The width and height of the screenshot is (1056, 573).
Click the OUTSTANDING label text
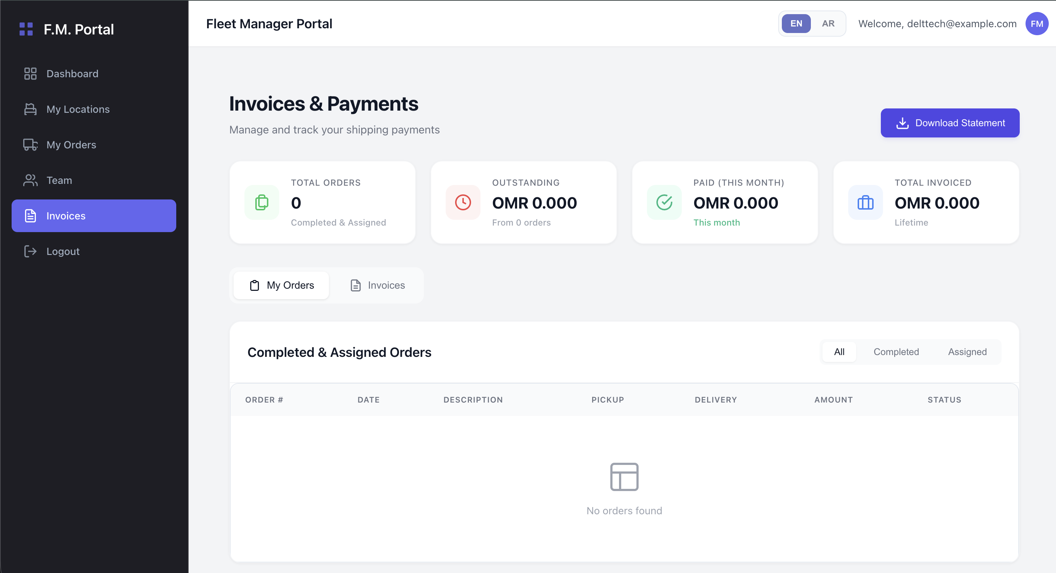pyautogui.click(x=526, y=182)
